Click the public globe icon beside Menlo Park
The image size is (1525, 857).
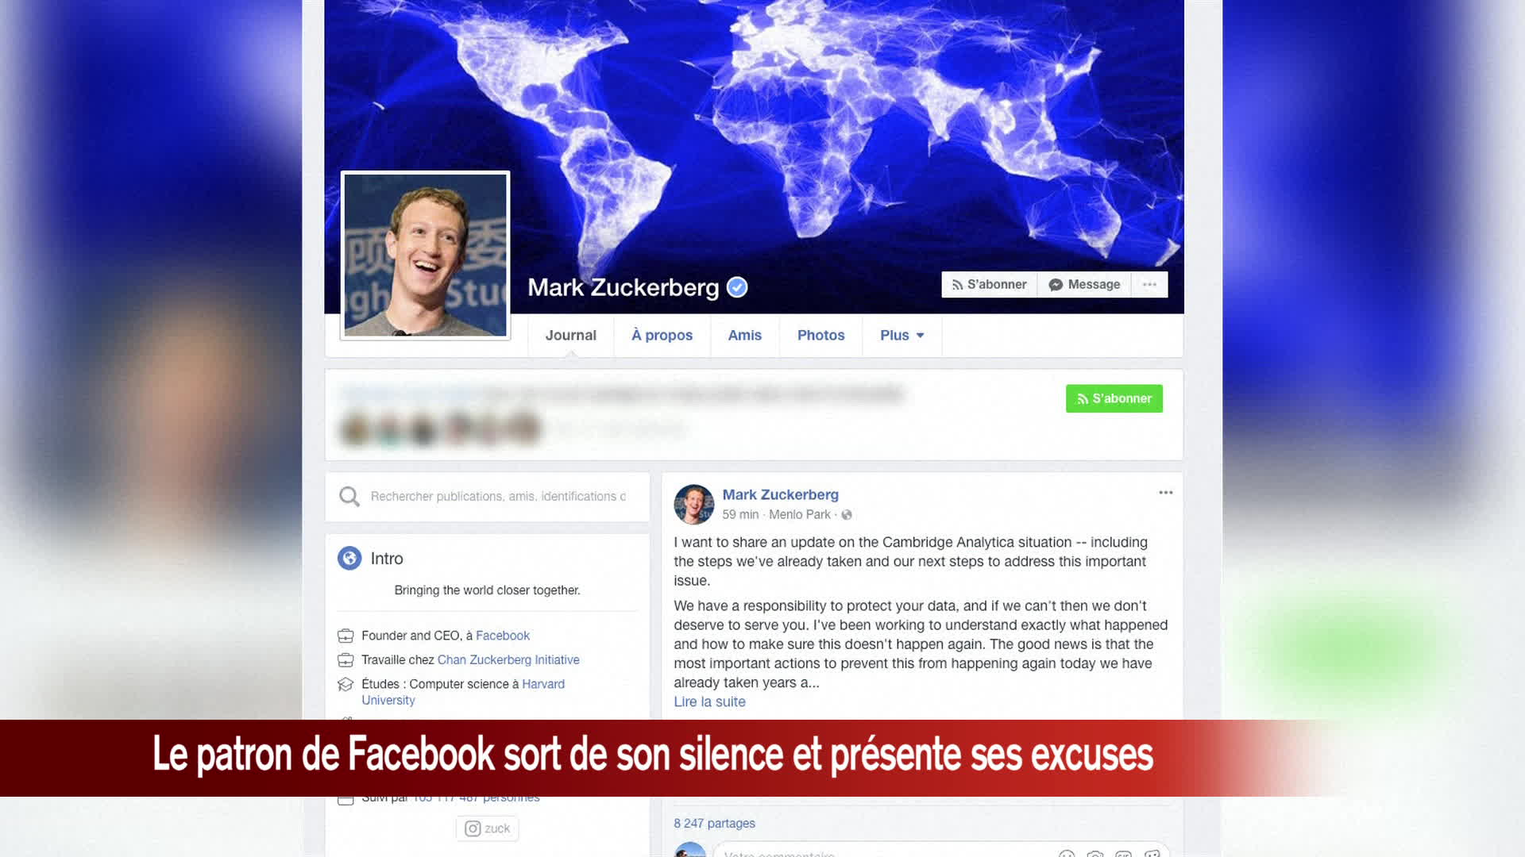click(x=847, y=515)
